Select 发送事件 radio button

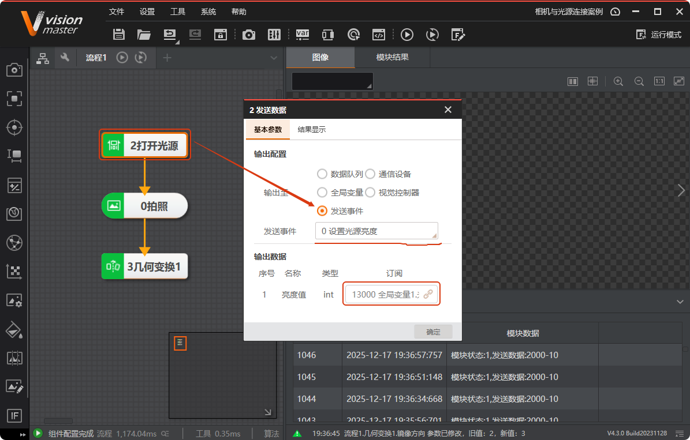[x=322, y=211]
